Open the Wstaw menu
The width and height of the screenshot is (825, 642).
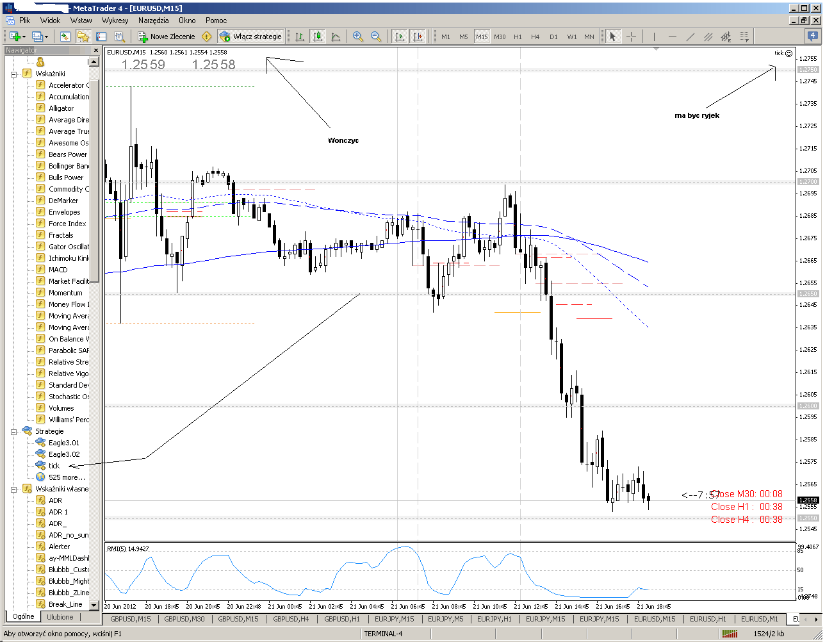(x=81, y=21)
